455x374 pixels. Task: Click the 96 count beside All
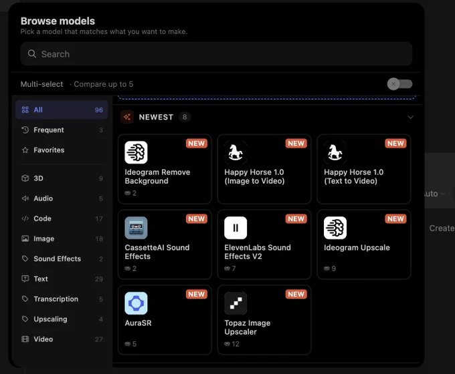pos(98,110)
